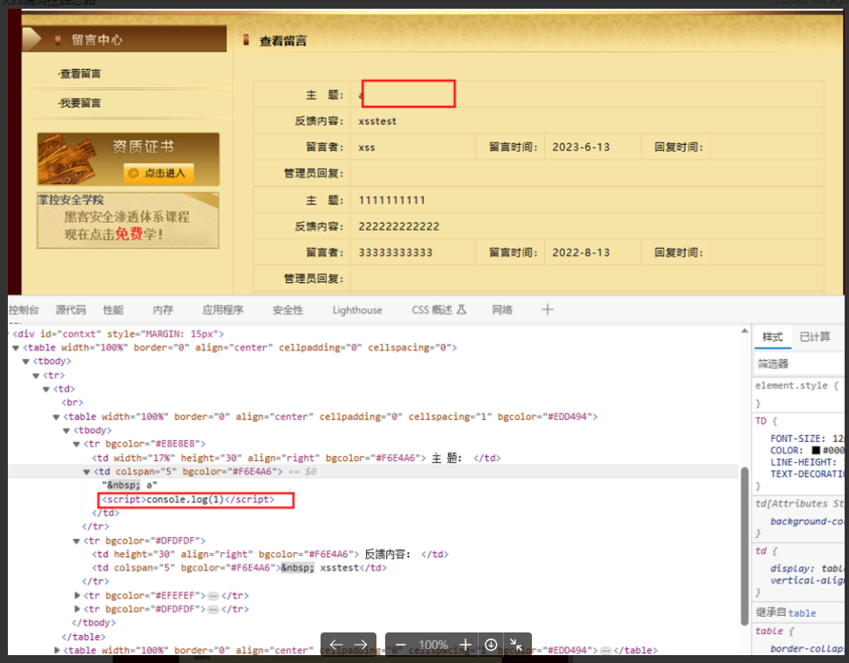
Task: Switch to the 性能 devtools tab
Action: [x=114, y=310]
